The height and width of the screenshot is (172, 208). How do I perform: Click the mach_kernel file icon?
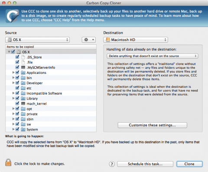click(23, 103)
